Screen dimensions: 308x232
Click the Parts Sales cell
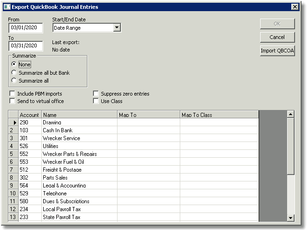pyautogui.click(x=79, y=178)
